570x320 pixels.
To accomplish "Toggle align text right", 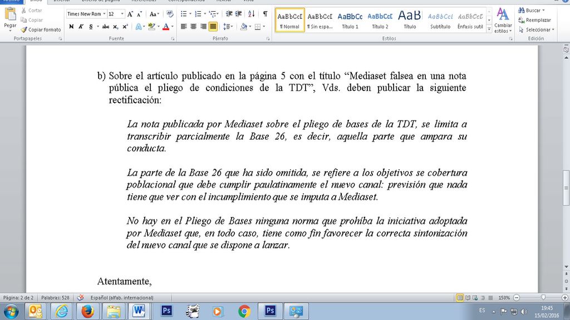I will tap(203, 27).
